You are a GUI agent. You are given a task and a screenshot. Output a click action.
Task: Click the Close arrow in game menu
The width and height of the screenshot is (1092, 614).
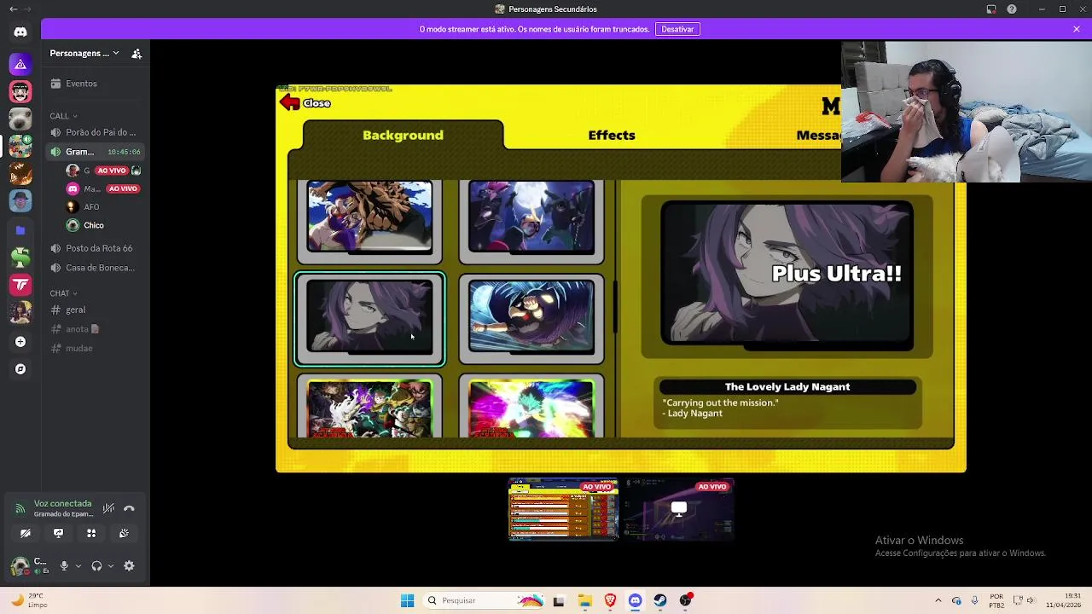(x=305, y=103)
